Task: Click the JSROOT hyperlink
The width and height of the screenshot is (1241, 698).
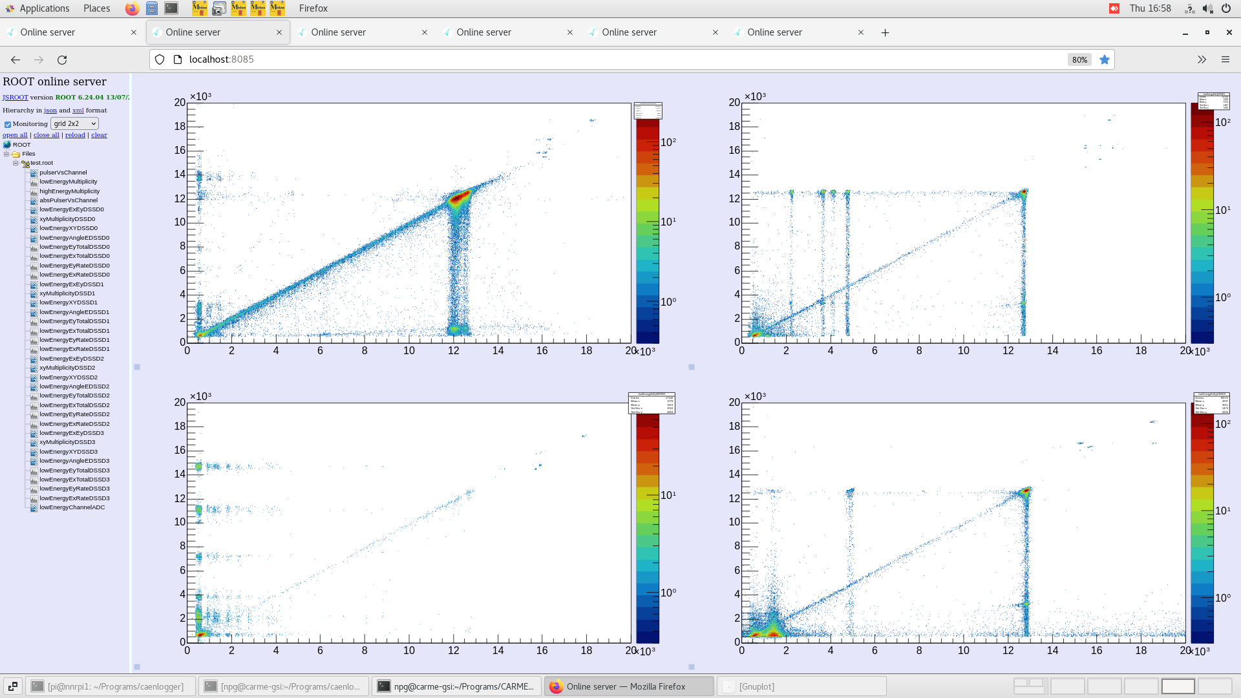Action: pyautogui.click(x=14, y=97)
